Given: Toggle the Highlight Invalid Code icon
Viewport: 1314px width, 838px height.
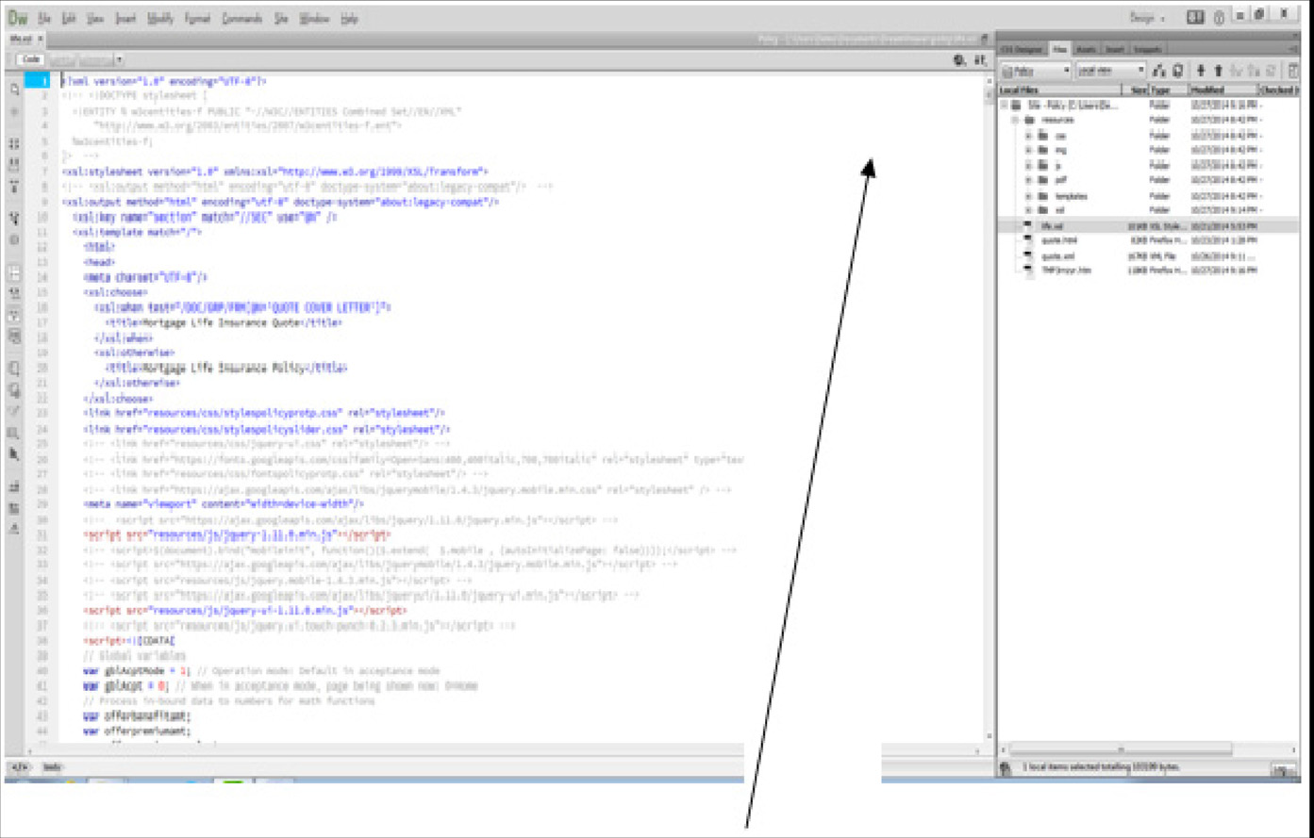Looking at the screenshot, I should pyautogui.click(x=13, y=291).
